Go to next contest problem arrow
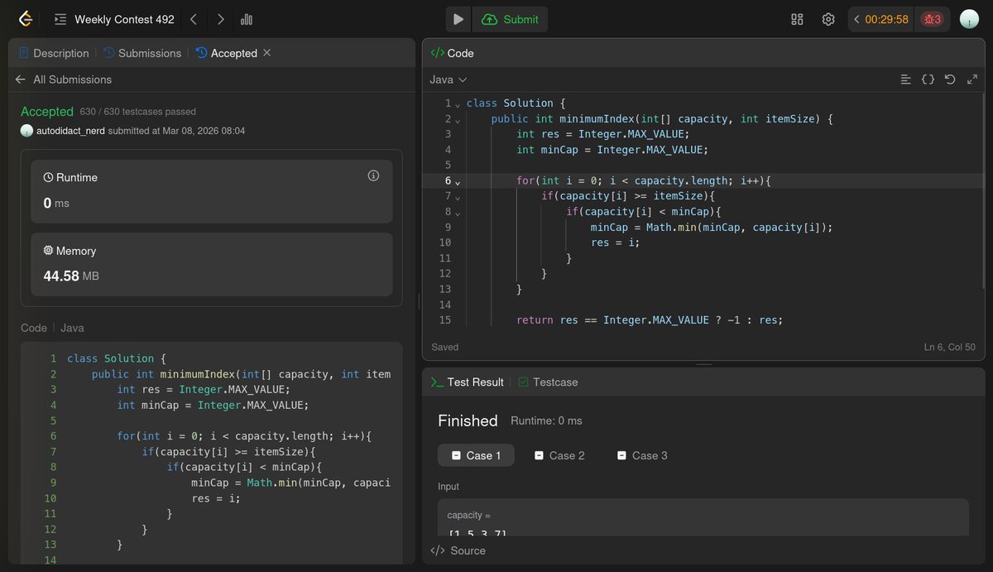Image resolution: width=993 pixels, height=572 pixels. tap(220, 19)
